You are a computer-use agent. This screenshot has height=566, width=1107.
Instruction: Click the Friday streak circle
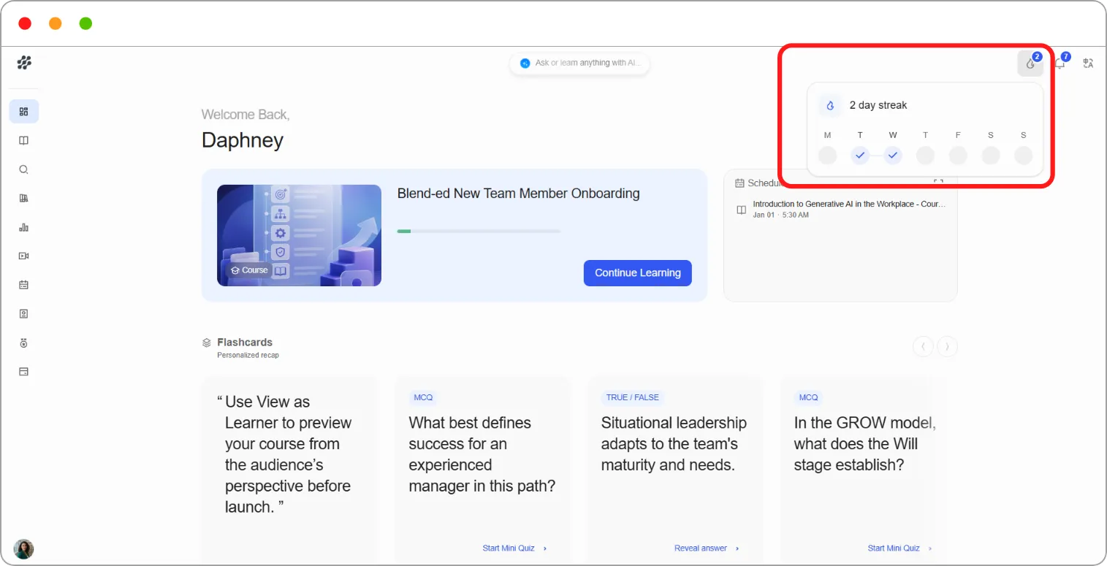(x=958, y=156)
